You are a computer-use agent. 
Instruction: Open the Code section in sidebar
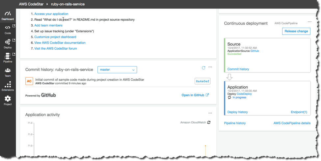click(x=8, y=30)
